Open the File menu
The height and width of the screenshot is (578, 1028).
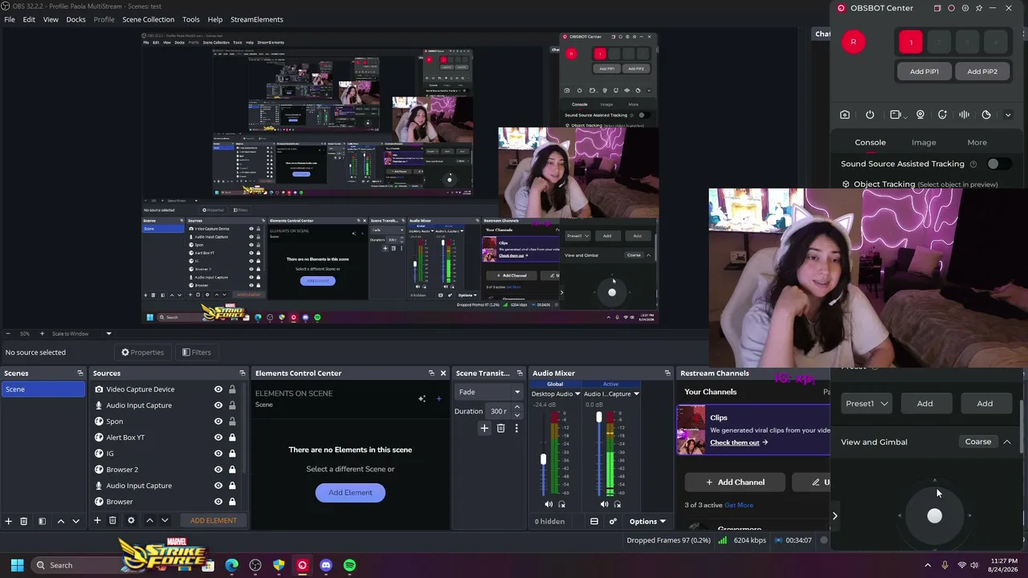(x=10, y=19)
